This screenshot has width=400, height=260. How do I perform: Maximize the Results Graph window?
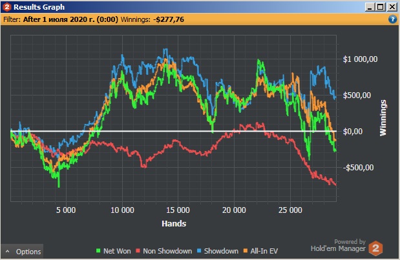[x=381, y=7]
